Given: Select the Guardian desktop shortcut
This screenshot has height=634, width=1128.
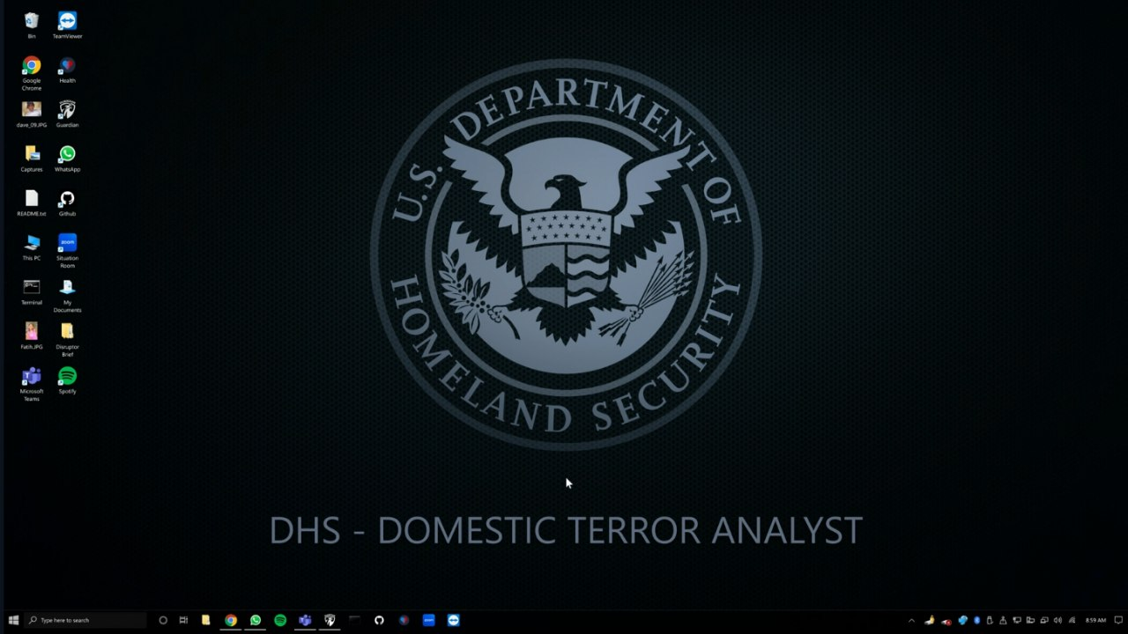Looking at the screenshot, I should pyautogui.click(x=67, y=114).
